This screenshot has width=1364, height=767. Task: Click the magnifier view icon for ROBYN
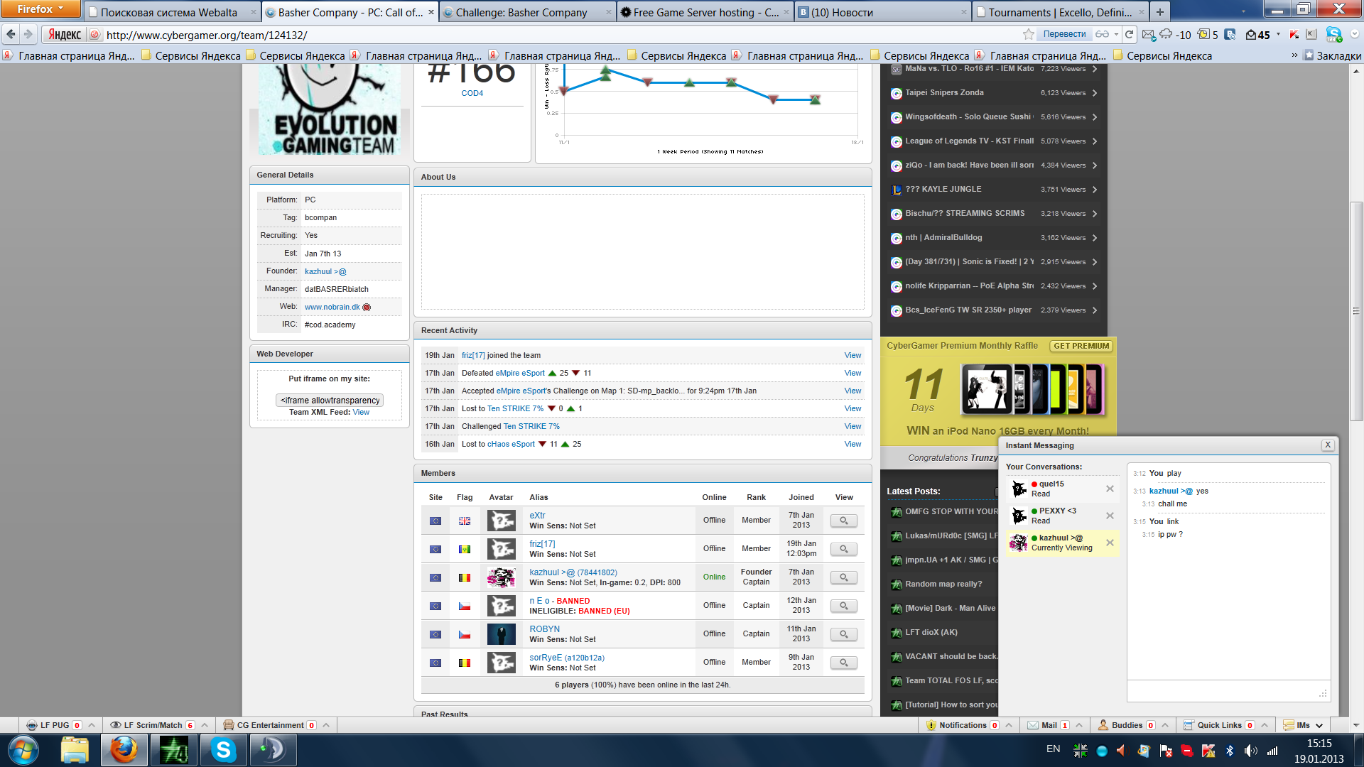click(843, 634)
